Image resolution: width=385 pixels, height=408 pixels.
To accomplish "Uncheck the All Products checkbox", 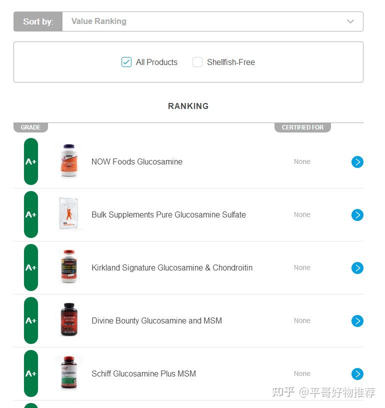I will pyautogui.click(x=126, y=62).
